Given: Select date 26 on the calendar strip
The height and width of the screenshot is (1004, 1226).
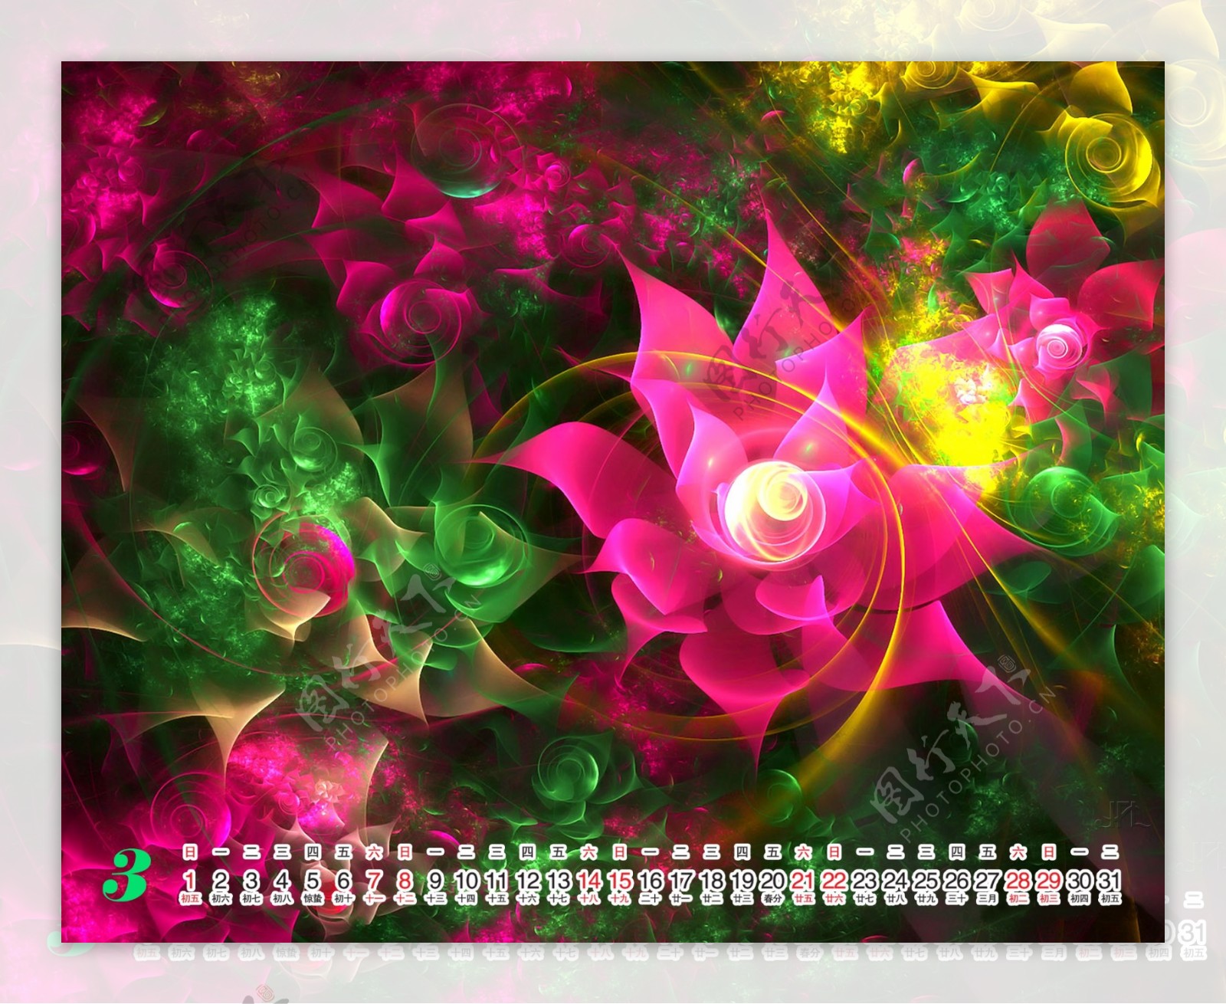Looking at the screenshot, I should [956, 880].
